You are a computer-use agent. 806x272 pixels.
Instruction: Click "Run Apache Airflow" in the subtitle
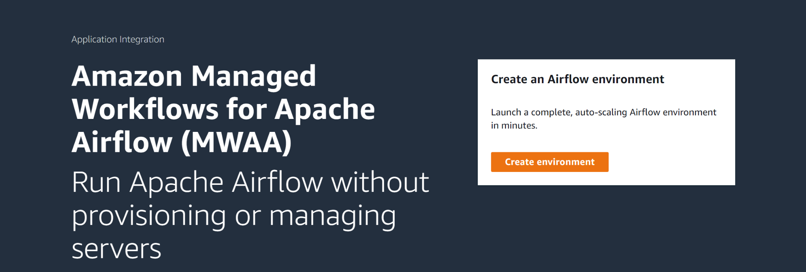tap(197, 183)
